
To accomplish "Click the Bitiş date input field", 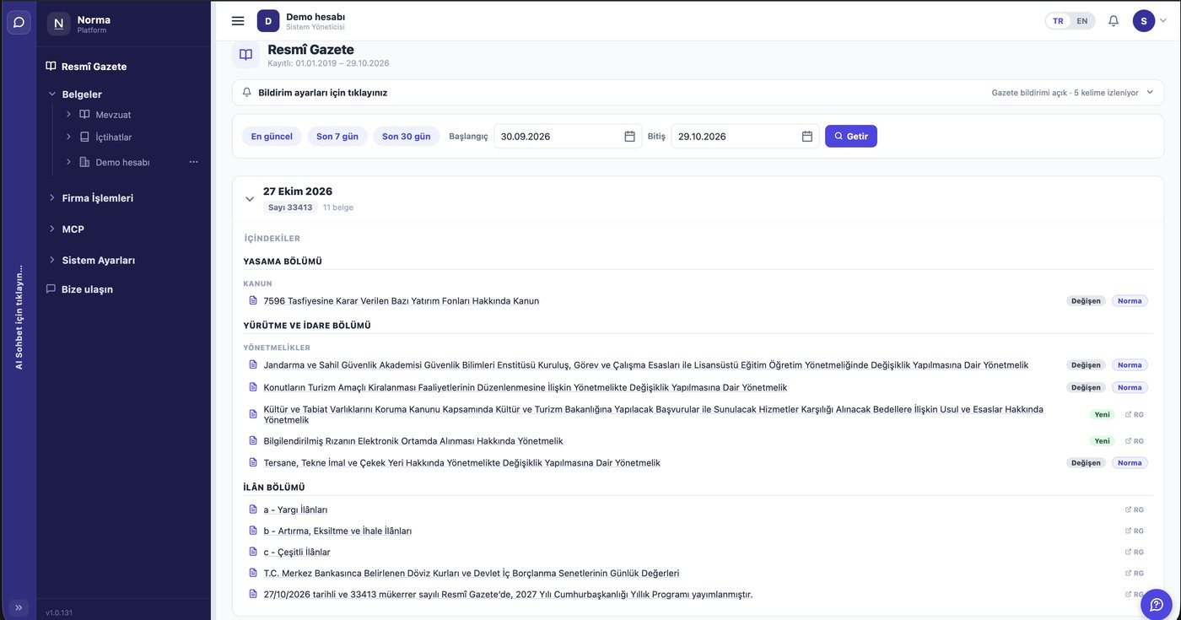I will coord(745,136).
